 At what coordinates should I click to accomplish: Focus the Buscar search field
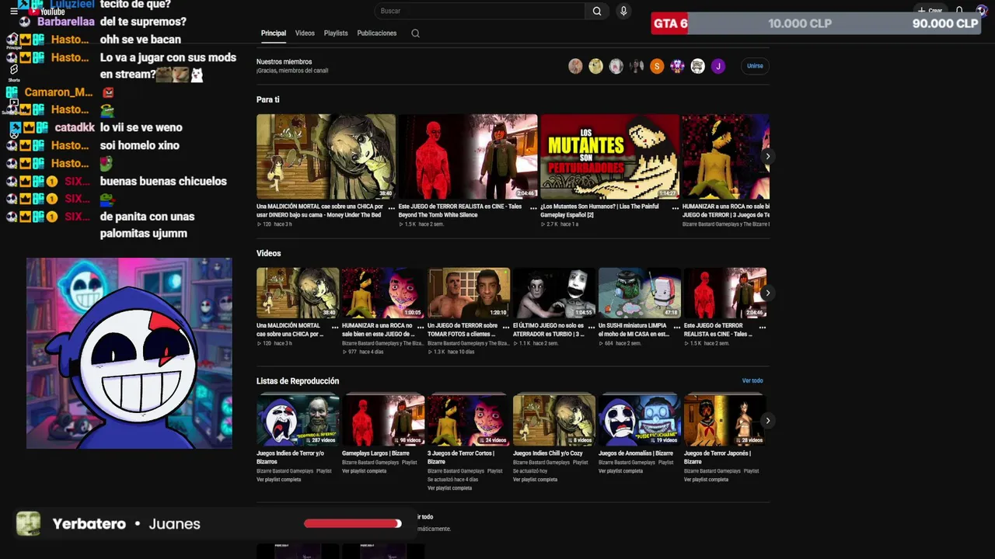pyautogui.click(x=479, y=11)
